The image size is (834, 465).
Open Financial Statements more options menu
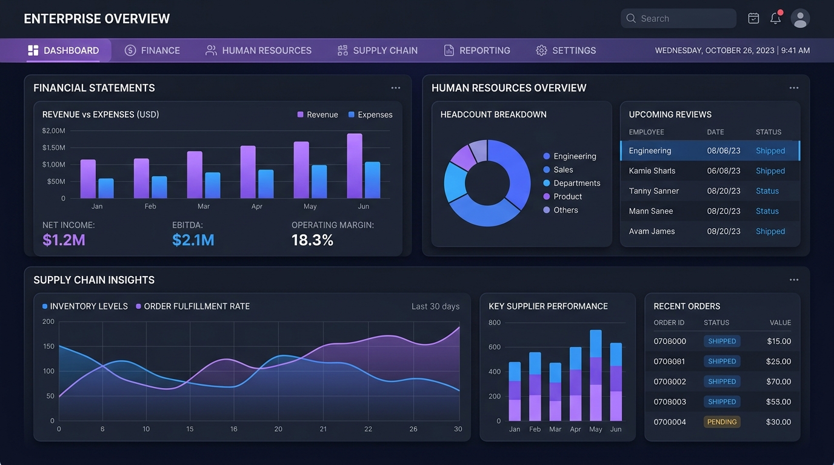(396, 88)
